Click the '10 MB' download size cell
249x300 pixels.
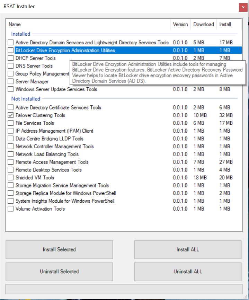click(200, 115)
